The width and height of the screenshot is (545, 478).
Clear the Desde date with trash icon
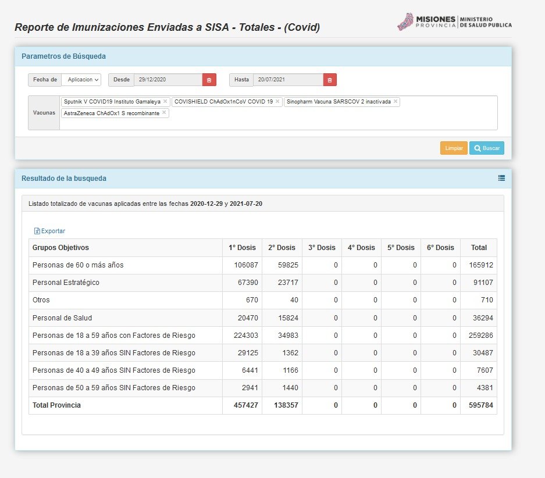(209, 80)
